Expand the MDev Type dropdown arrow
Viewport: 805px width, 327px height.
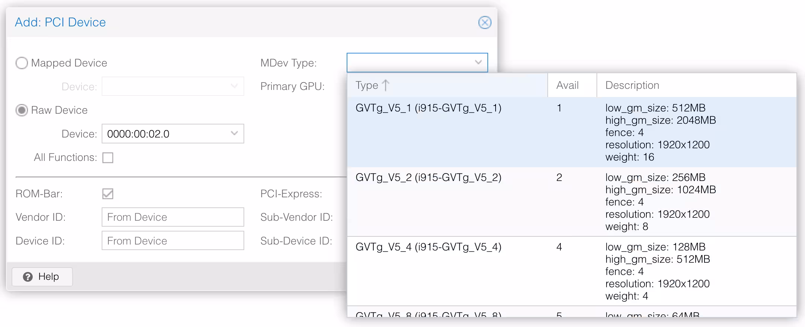[x=478, y=62]
